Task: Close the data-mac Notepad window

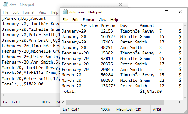Action: (x=180, y=12)
